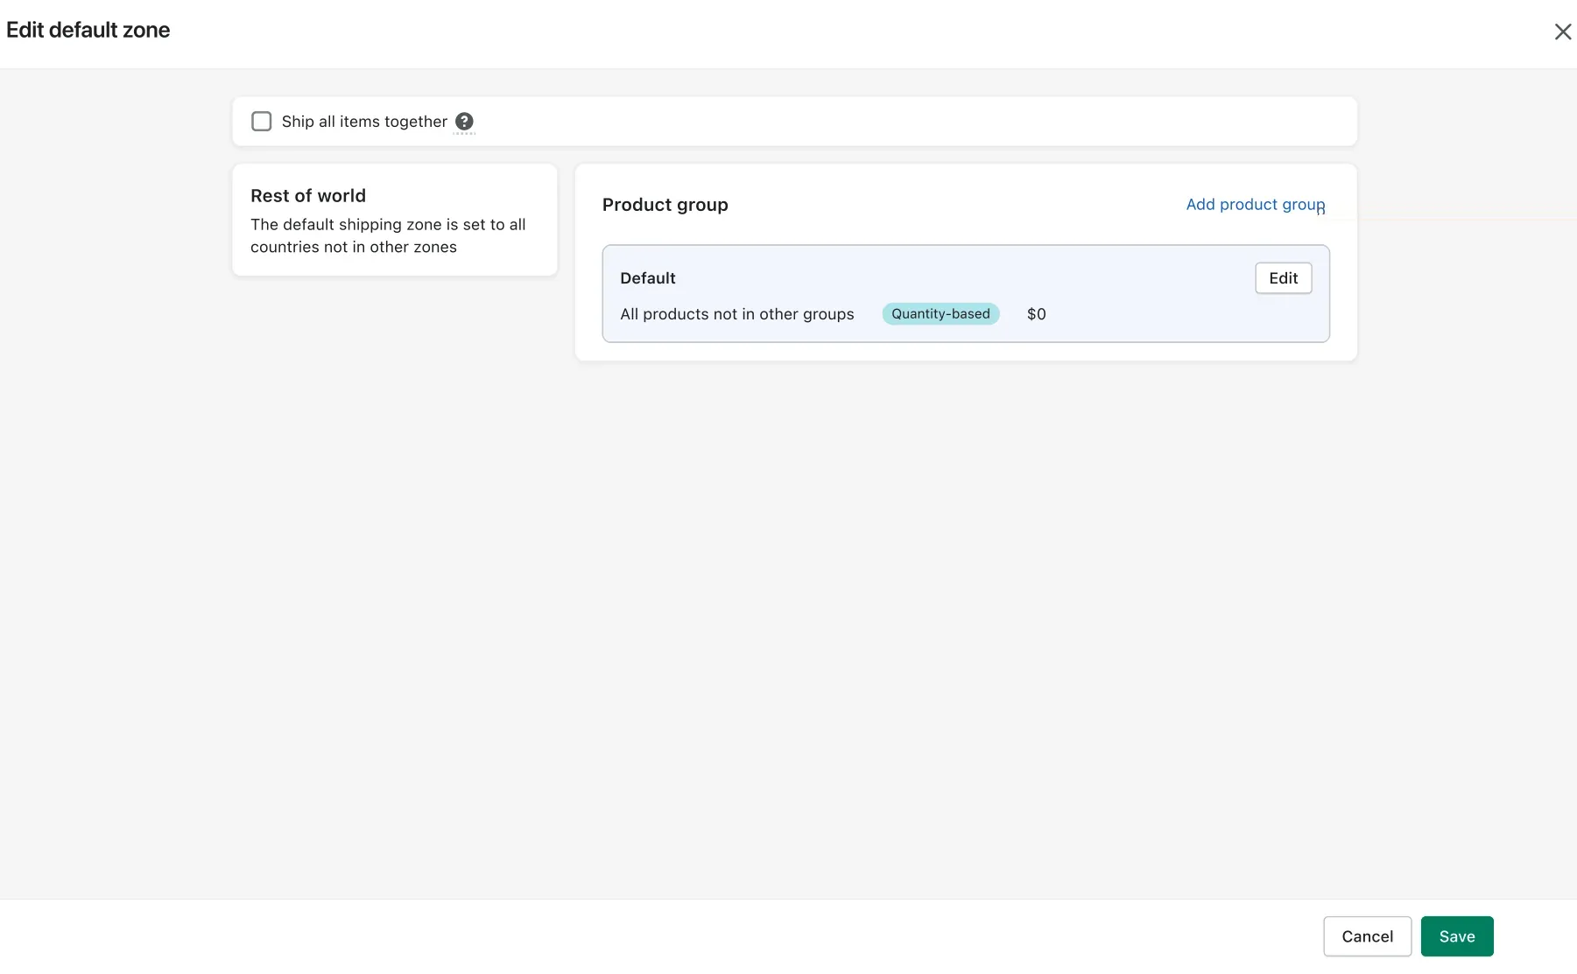Click the $0 rate value
This screenshot has width=1577, height=974.
(x=1036, y=314)
